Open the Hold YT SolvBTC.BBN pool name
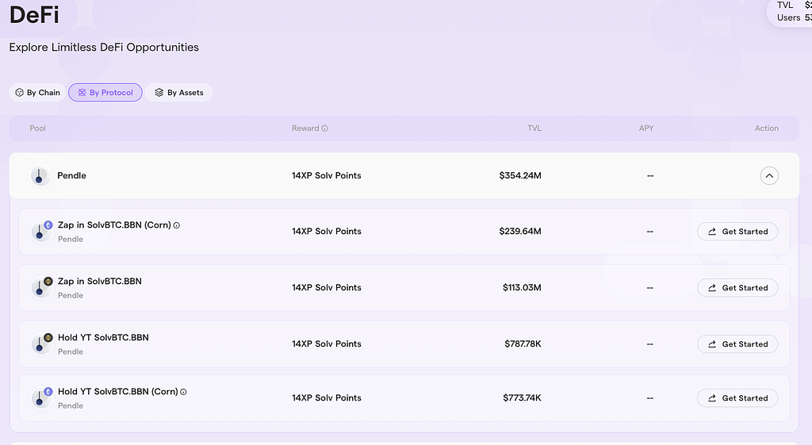The image size is (812, 445). point(103,338)
